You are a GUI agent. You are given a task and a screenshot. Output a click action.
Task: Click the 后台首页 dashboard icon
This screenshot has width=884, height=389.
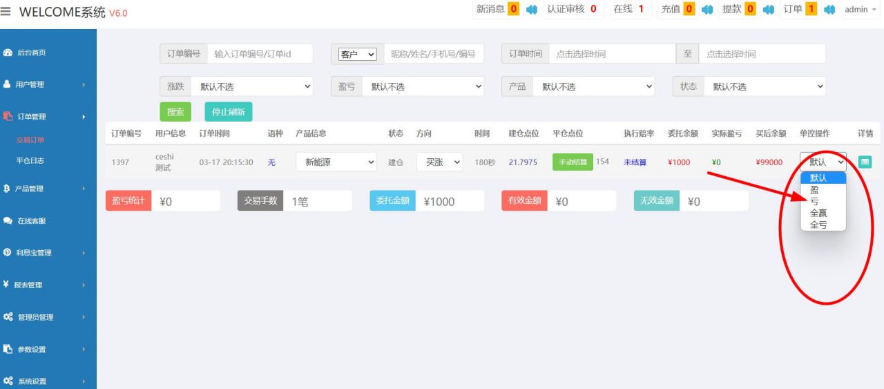pos(8,53)
